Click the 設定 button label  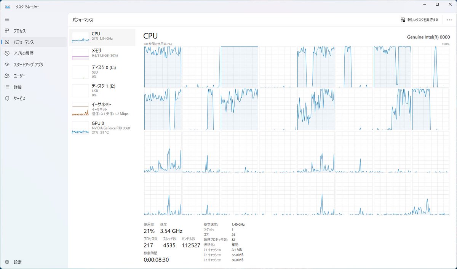pos(18,262)
